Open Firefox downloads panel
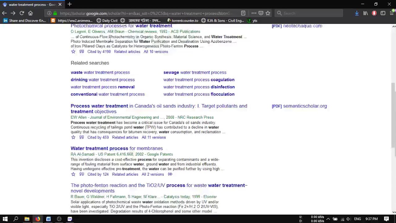 pos(357,13)
